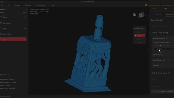Click the info icon next to Properties
Viewport: 174px width, 98px height.
(8, 75)
